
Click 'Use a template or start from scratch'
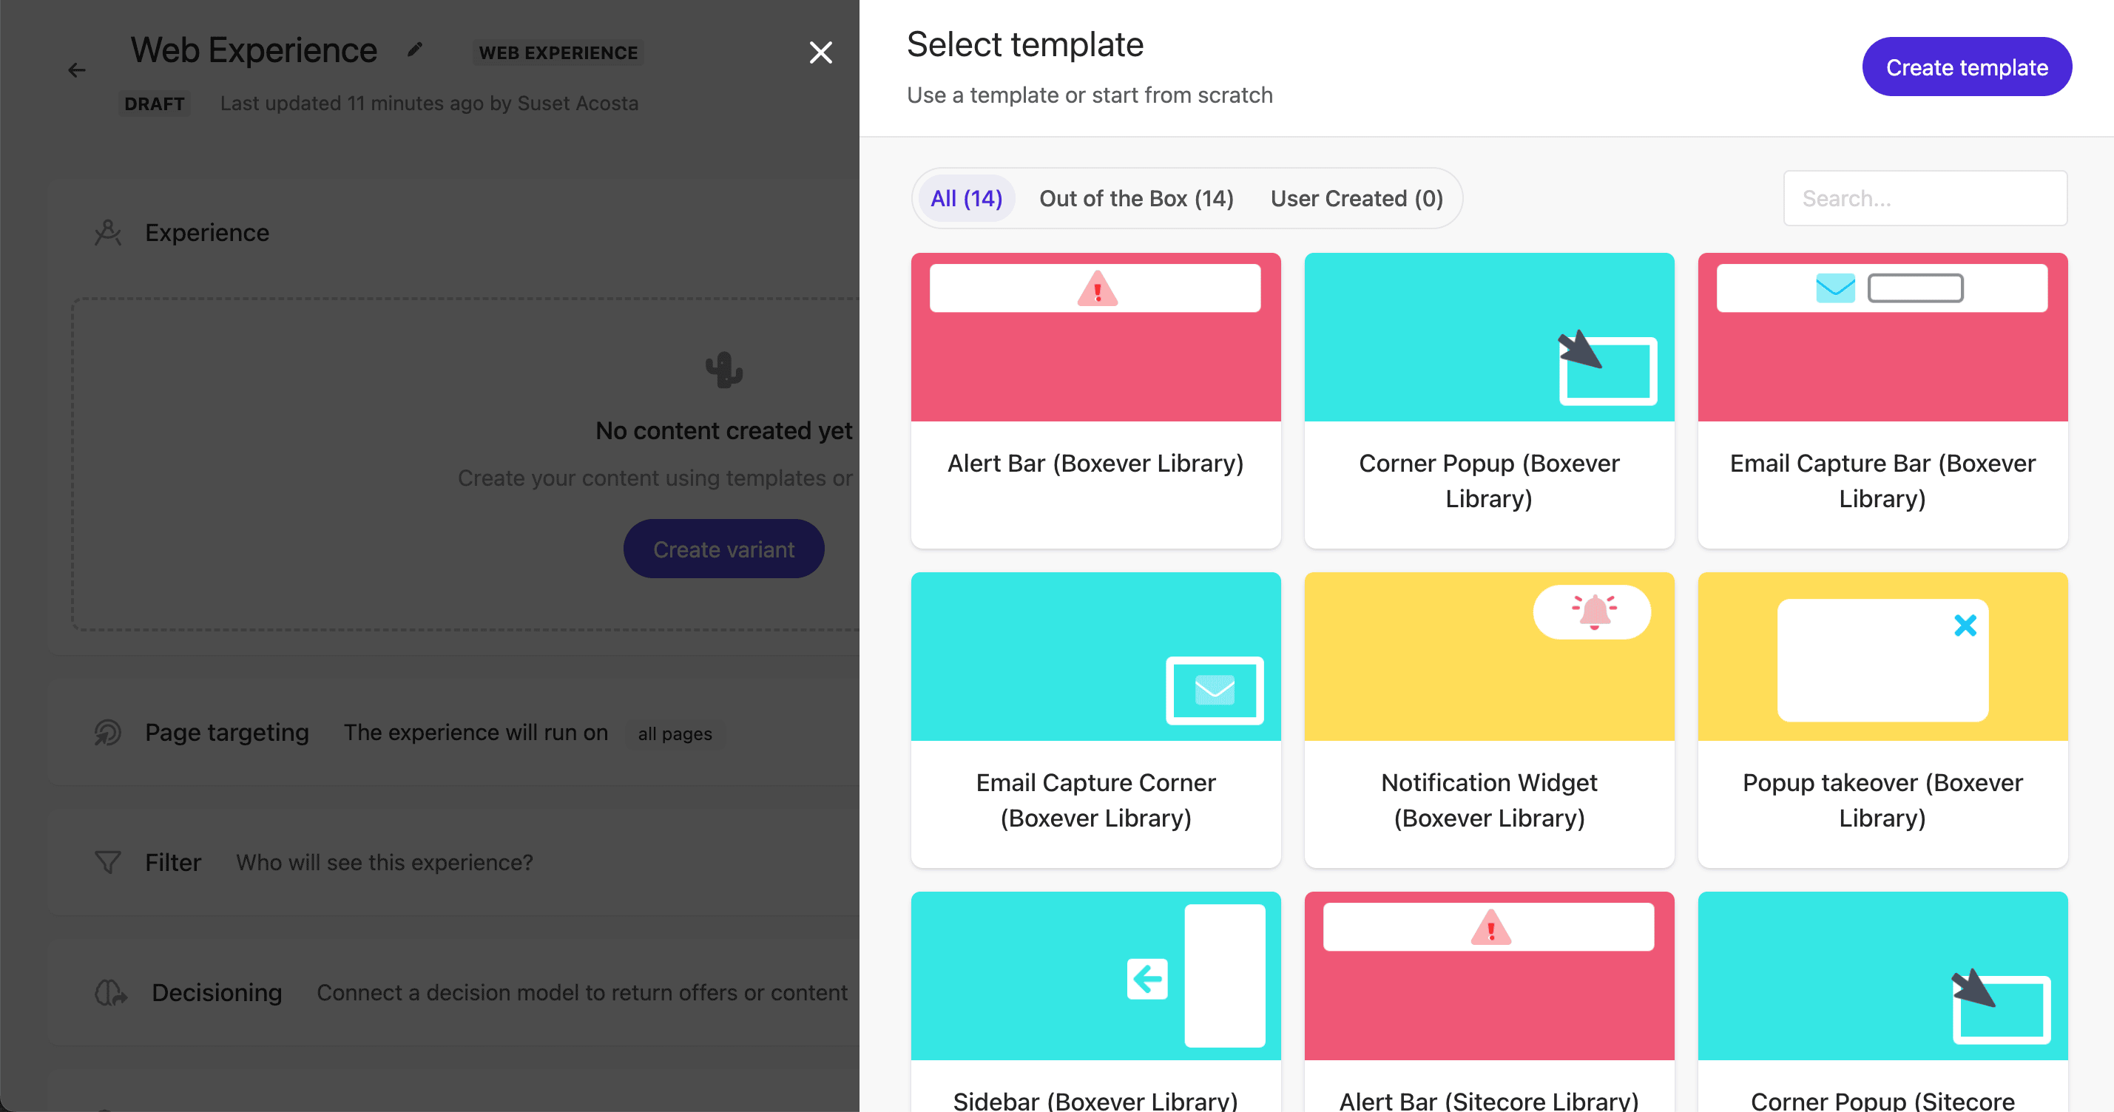click(x=1089, y=95)
